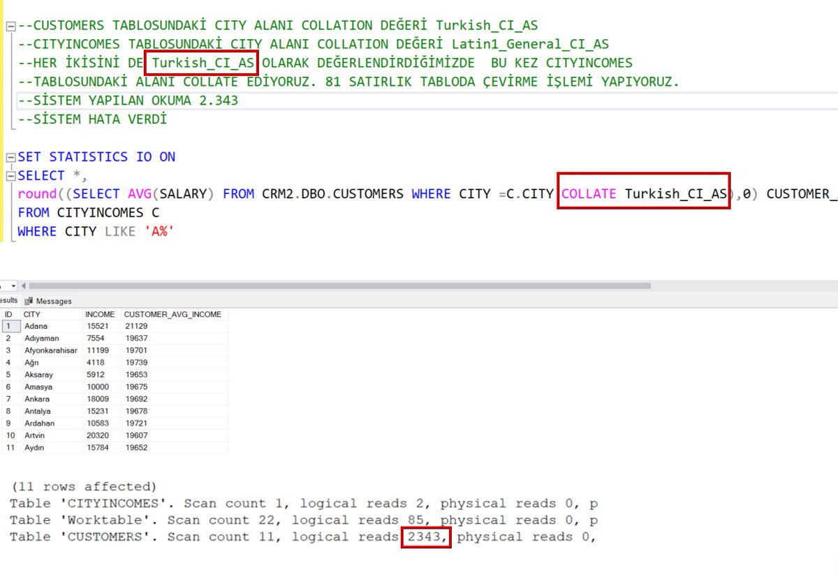
Task: Switch to the Results tab
Action: click(8, 300)
